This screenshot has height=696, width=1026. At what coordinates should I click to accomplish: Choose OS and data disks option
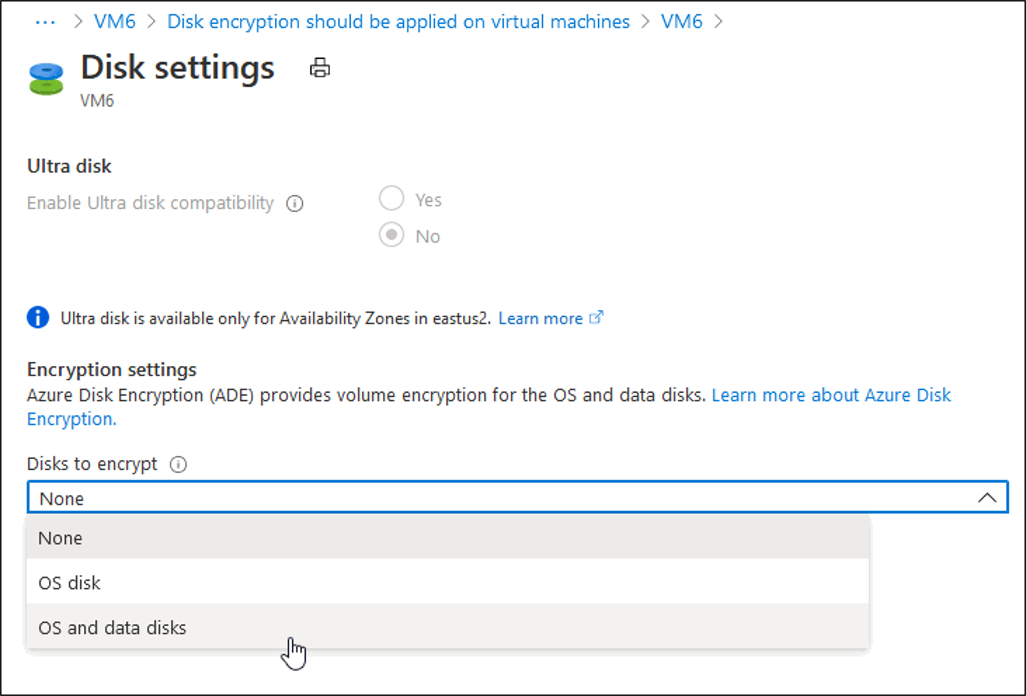(448, 627)
